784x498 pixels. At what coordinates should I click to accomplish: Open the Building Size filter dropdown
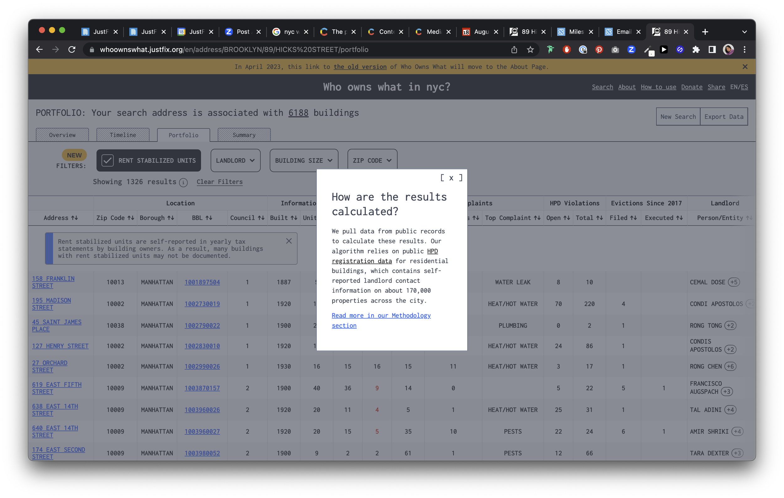[304, 160]
